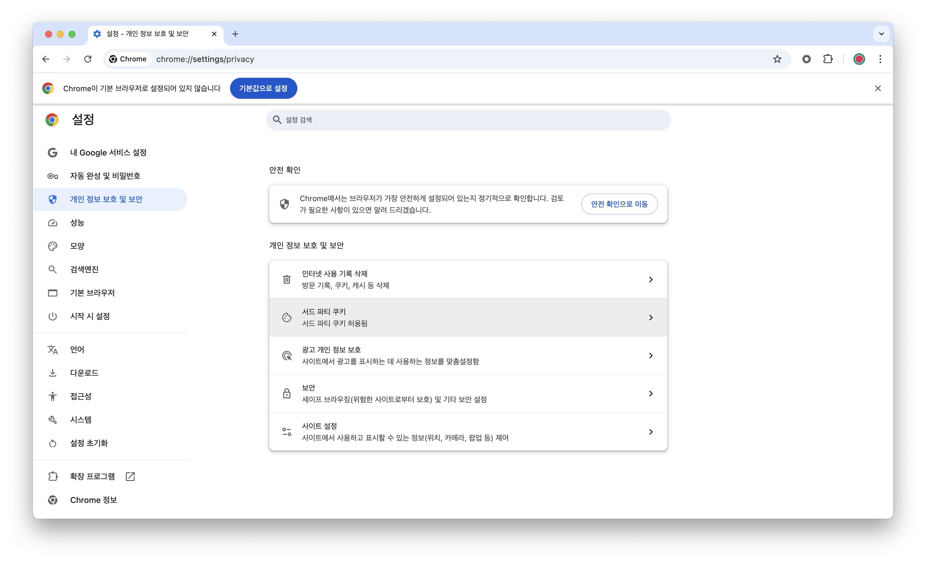The image size is (926, 562).
Task: Click the 사이트 설정 sliders icon
Action: [x=287, y=432]
